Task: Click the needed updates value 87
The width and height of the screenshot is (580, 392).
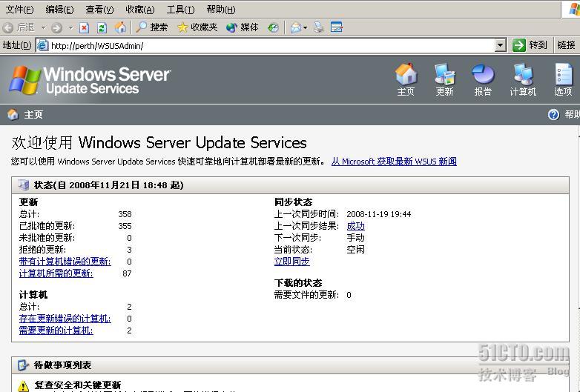Action: click(x=127, y=273)
